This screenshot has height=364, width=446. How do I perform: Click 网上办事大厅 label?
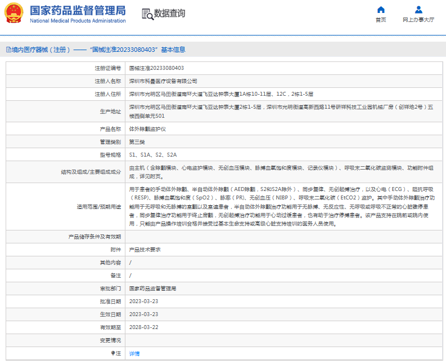(x=418, y=20)
